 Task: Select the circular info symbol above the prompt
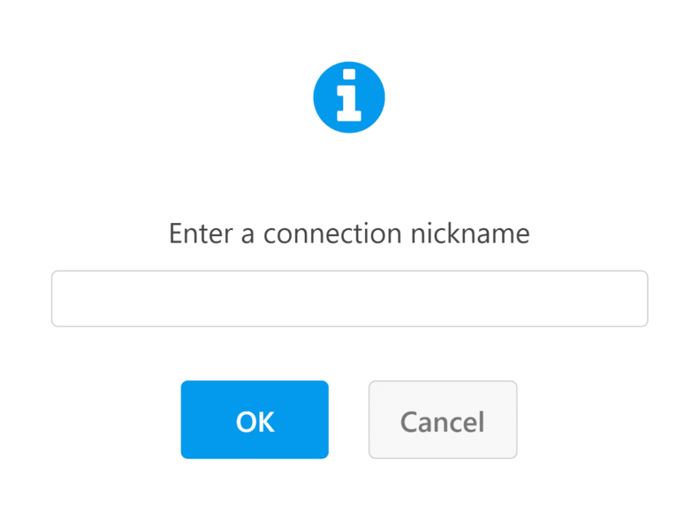pos(349,96)
